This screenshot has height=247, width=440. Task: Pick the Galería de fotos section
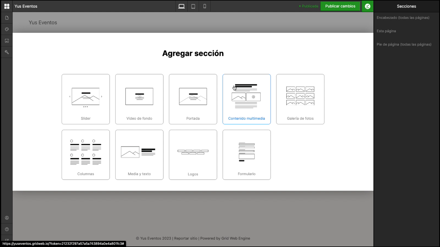[x=300, y=99]
